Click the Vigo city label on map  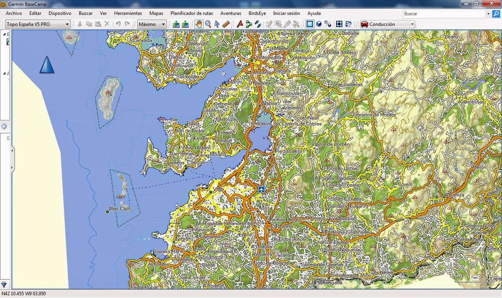[x=218, y=189]
